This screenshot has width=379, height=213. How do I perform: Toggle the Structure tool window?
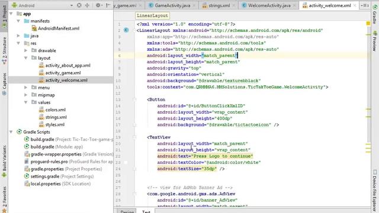click(x=4, y=51)
